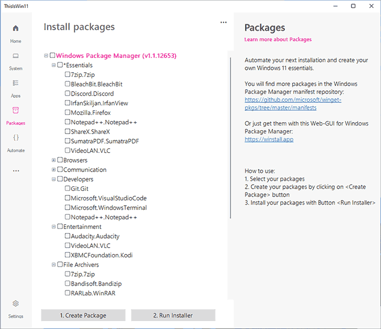Open the github winget-pkgs manifests link

pos(293,103)
